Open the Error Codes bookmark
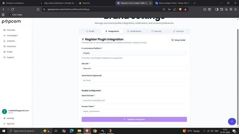The height and width of the screenshot is (134, 239). [16, 15]
